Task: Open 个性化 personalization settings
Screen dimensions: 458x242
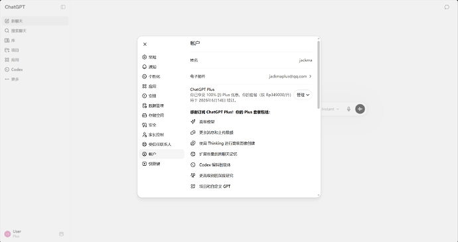Action: click(161, 76)
